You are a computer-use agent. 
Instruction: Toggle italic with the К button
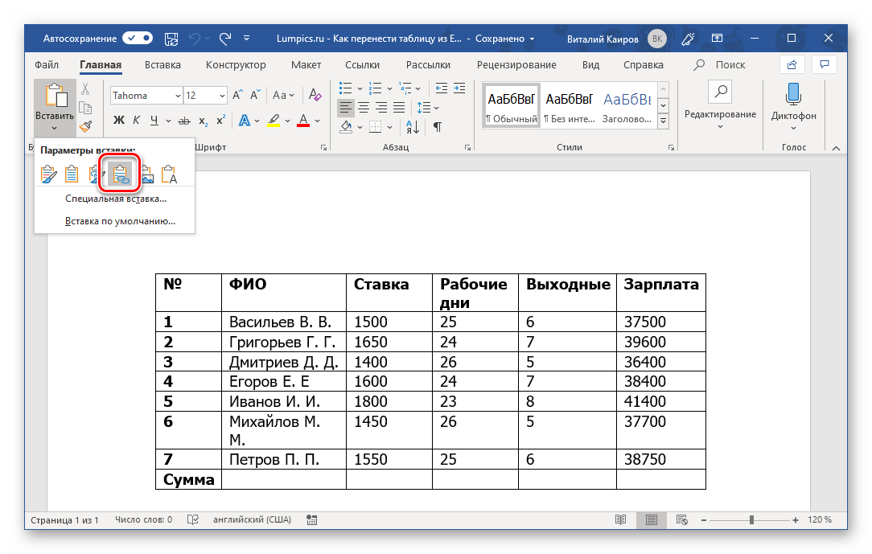(x=137, y=121)
